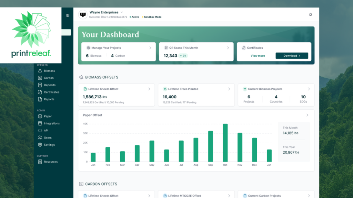Click the Deposits icon in sidebar

(x=40, y=85)
